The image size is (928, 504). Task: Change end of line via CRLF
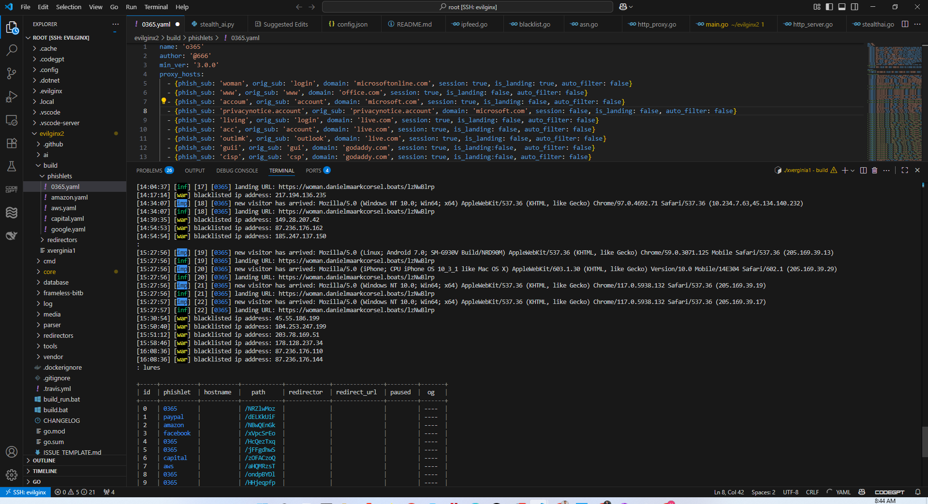(x=812, y=492)
